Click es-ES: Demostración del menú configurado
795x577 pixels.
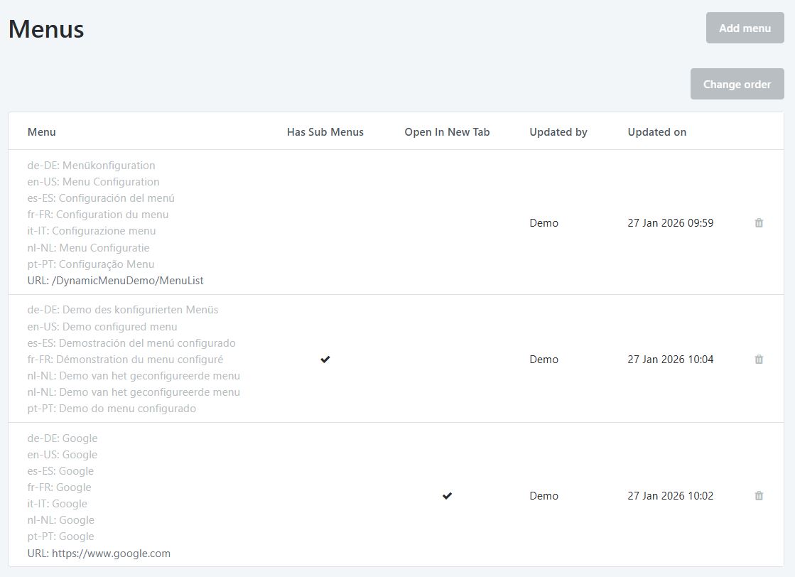point(131,343)
